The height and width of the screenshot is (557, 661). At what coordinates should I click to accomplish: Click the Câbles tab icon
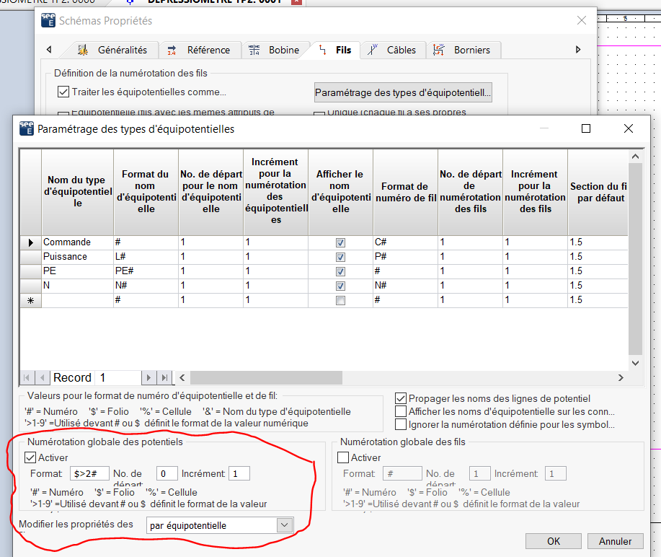tap(373, 50)
